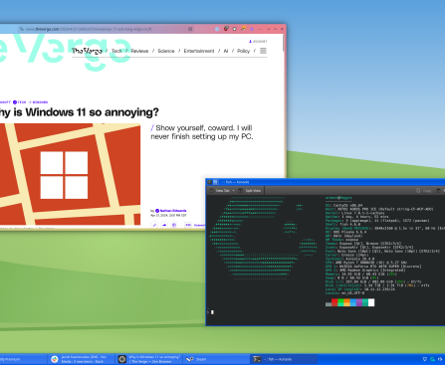Open the Steam taskbar entry

(216, 359)
